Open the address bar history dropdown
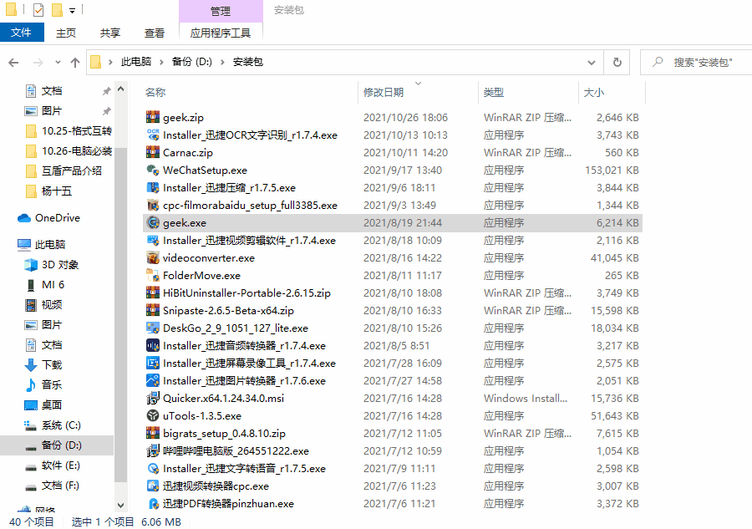 click(591, 62)
